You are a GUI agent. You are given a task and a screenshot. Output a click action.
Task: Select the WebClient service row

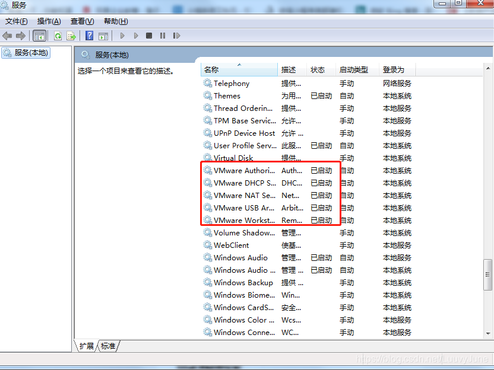(x=308, y=245)
